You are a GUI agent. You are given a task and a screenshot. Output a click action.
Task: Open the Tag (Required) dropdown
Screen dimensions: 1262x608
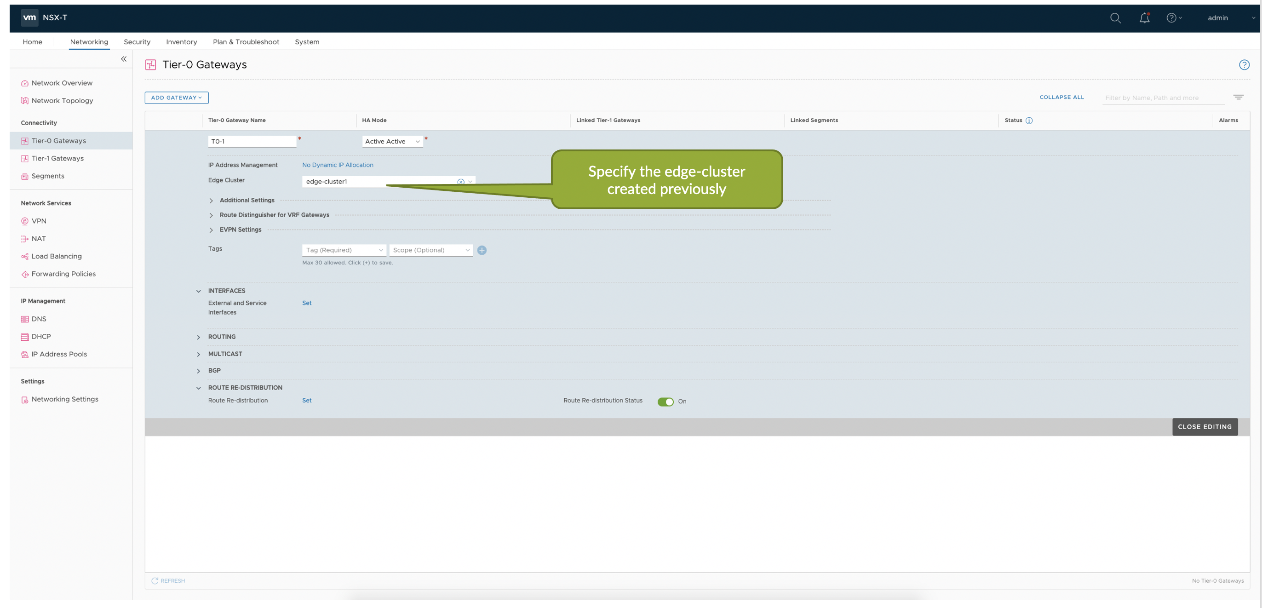(344, 250)
